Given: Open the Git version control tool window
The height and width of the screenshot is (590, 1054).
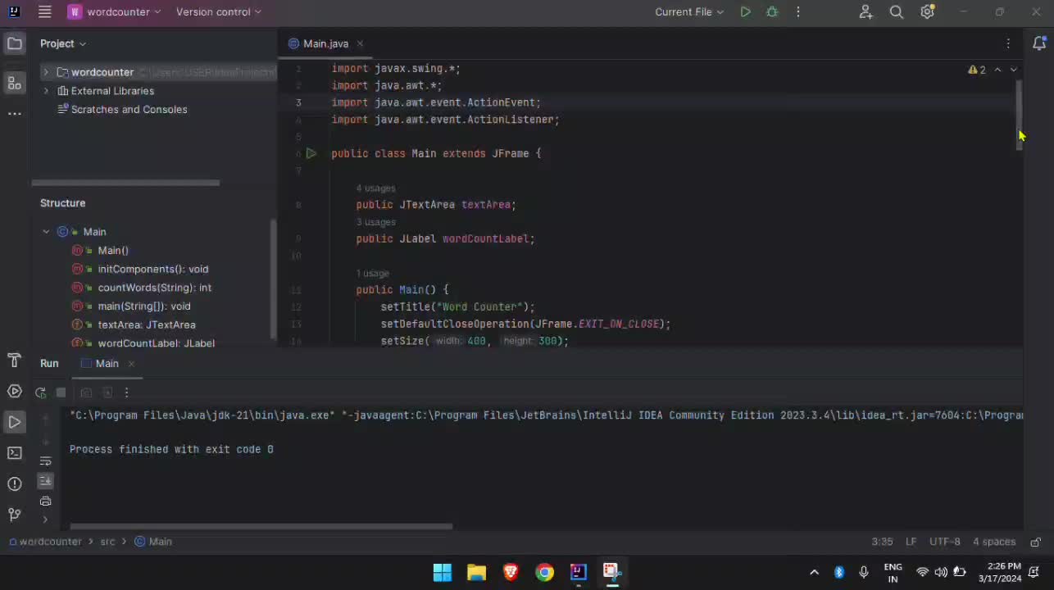Looking at the screenshot, I should point(14,515).
